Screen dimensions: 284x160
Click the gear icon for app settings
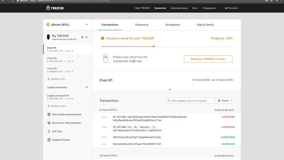(49, 115)
